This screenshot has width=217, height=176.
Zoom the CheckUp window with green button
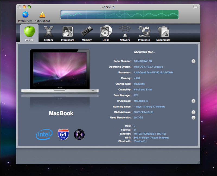[29, 7]
